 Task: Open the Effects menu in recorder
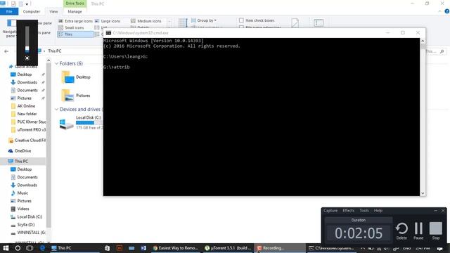(x=349, y=211)
